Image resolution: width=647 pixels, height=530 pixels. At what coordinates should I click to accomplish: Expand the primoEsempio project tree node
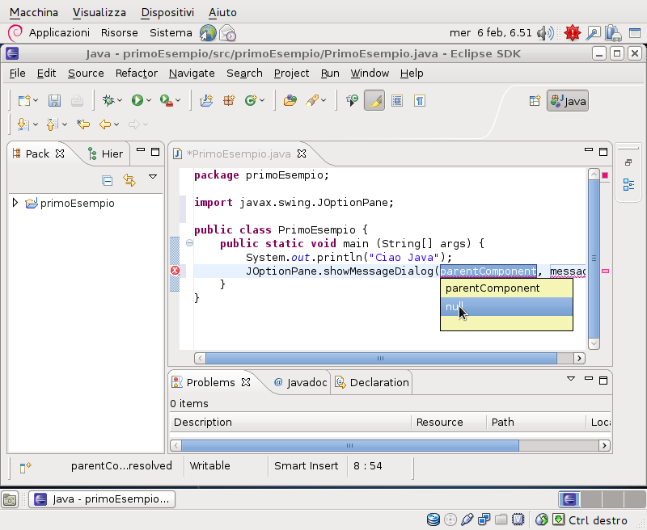15,203
